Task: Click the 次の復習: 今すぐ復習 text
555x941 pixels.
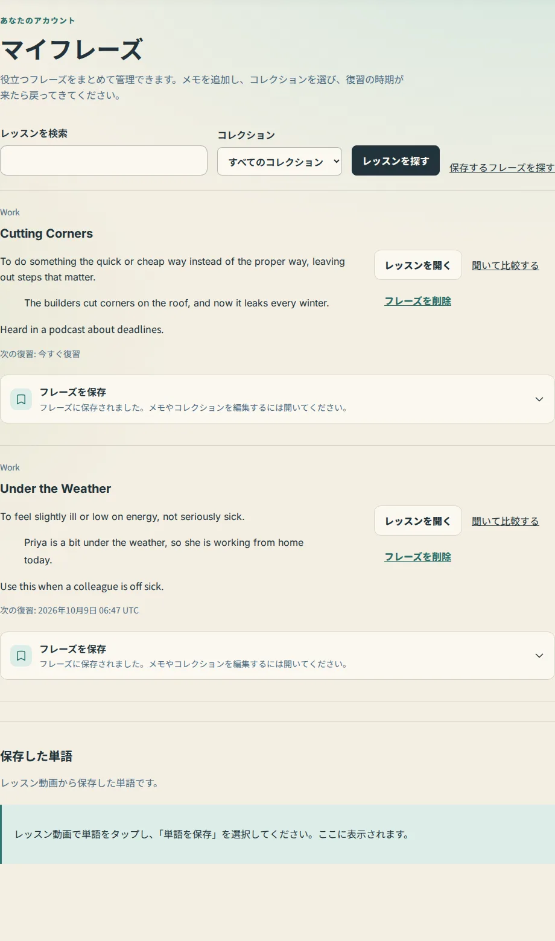Action: click(x=40, y=354)
